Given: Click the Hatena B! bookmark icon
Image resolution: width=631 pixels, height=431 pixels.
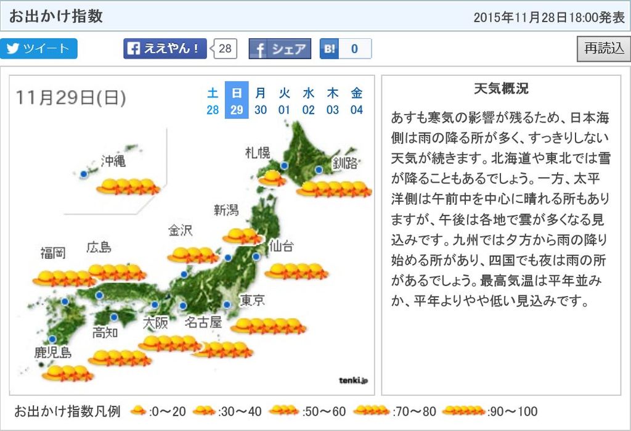Looking at the screenshot, I should click(330, 49).
